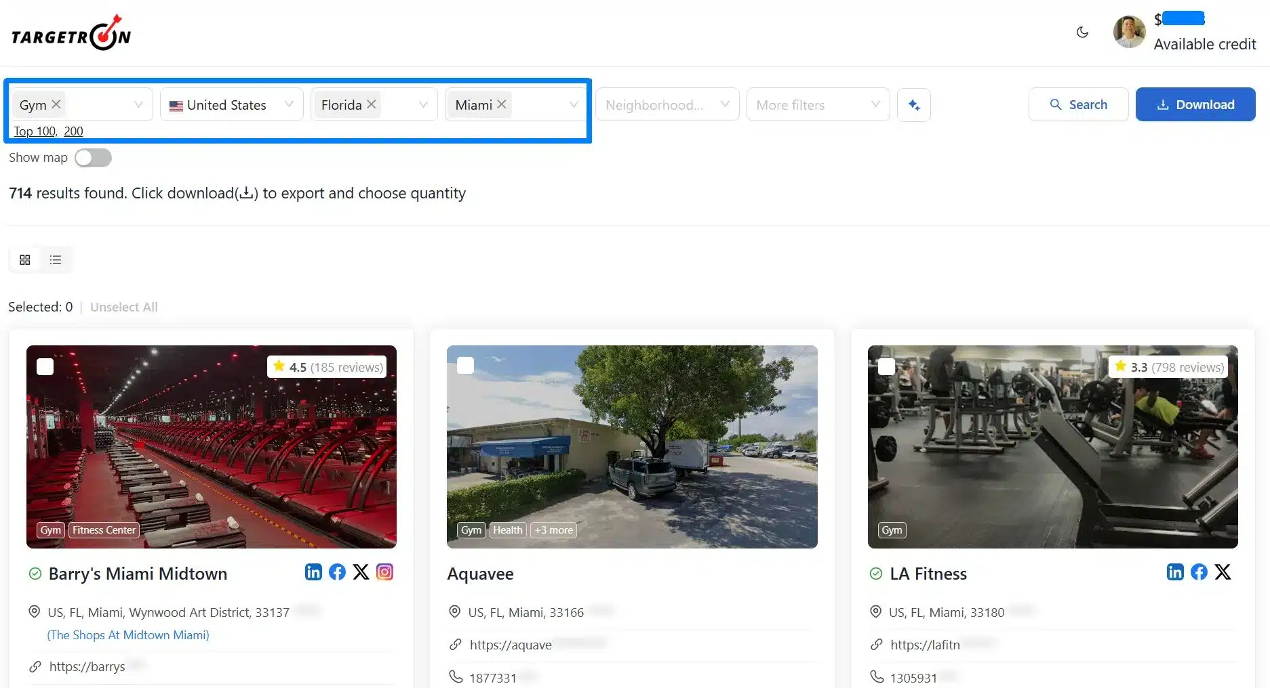
Task: Open the Neighborhood dropdown
Action: click(667, 105)
